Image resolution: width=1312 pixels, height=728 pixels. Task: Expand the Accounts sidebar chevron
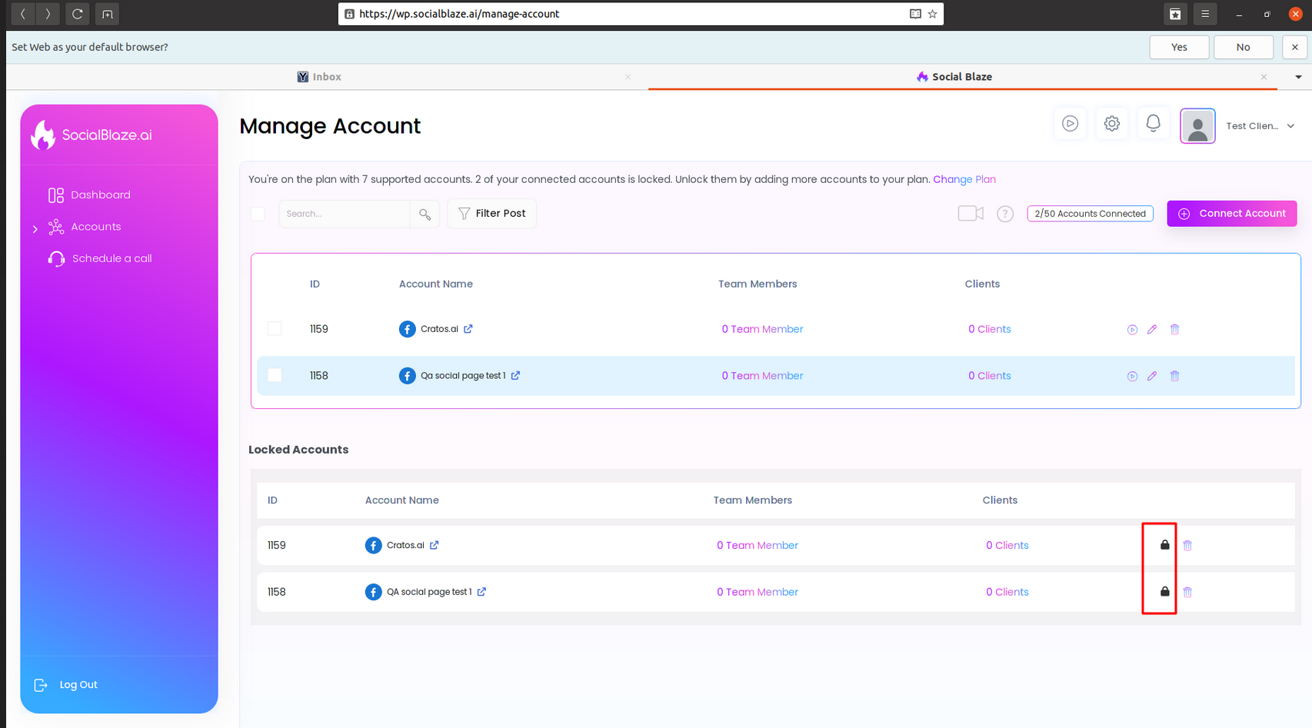(x=35, y=229)
